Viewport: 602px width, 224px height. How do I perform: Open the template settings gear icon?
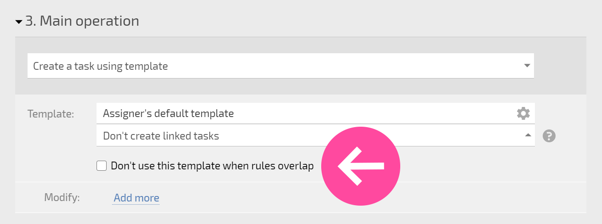tap(523, 113)
